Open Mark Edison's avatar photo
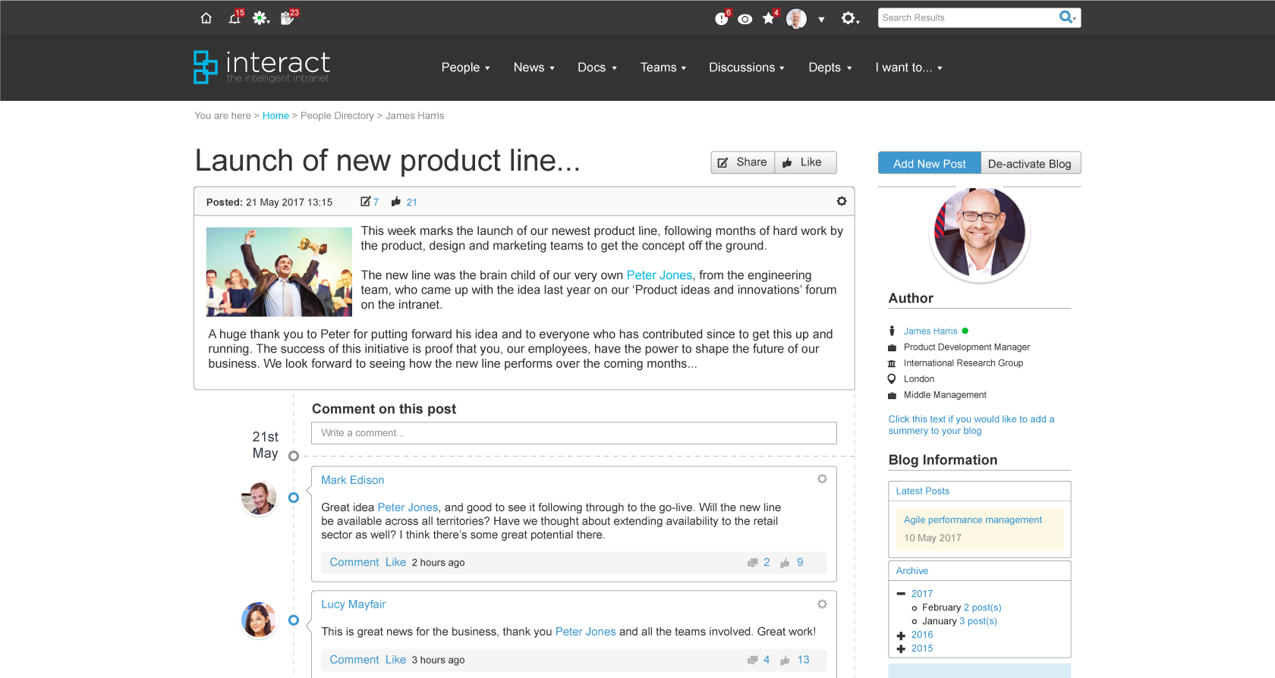The height and width of the screenshot is (678, 1275). coord(259,498)
